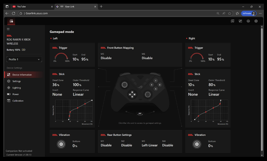Viewport: 267px width, 161px height.
Task: Click the page's vertical scrollbar on the right
Action: click(x=262, y=89)
